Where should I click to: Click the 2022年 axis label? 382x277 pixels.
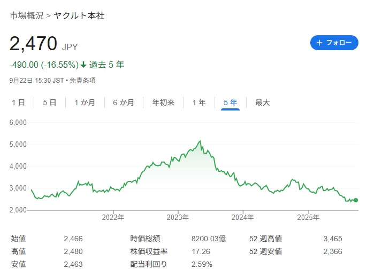click(x=113, y=217)
